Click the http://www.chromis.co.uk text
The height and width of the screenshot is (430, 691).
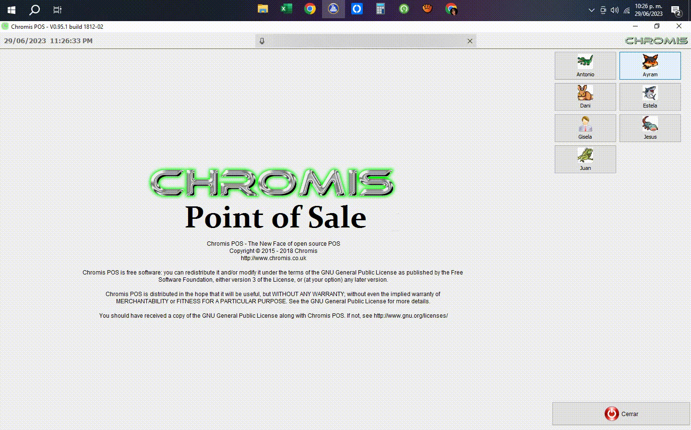pyautogui.click(x=274, y=258)
